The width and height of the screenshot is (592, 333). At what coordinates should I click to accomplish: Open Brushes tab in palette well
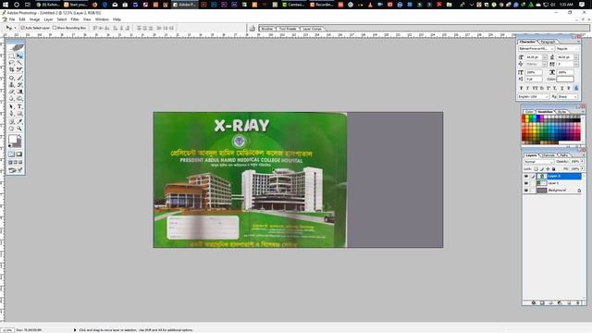pyautogui.click(x=267, y=29)
